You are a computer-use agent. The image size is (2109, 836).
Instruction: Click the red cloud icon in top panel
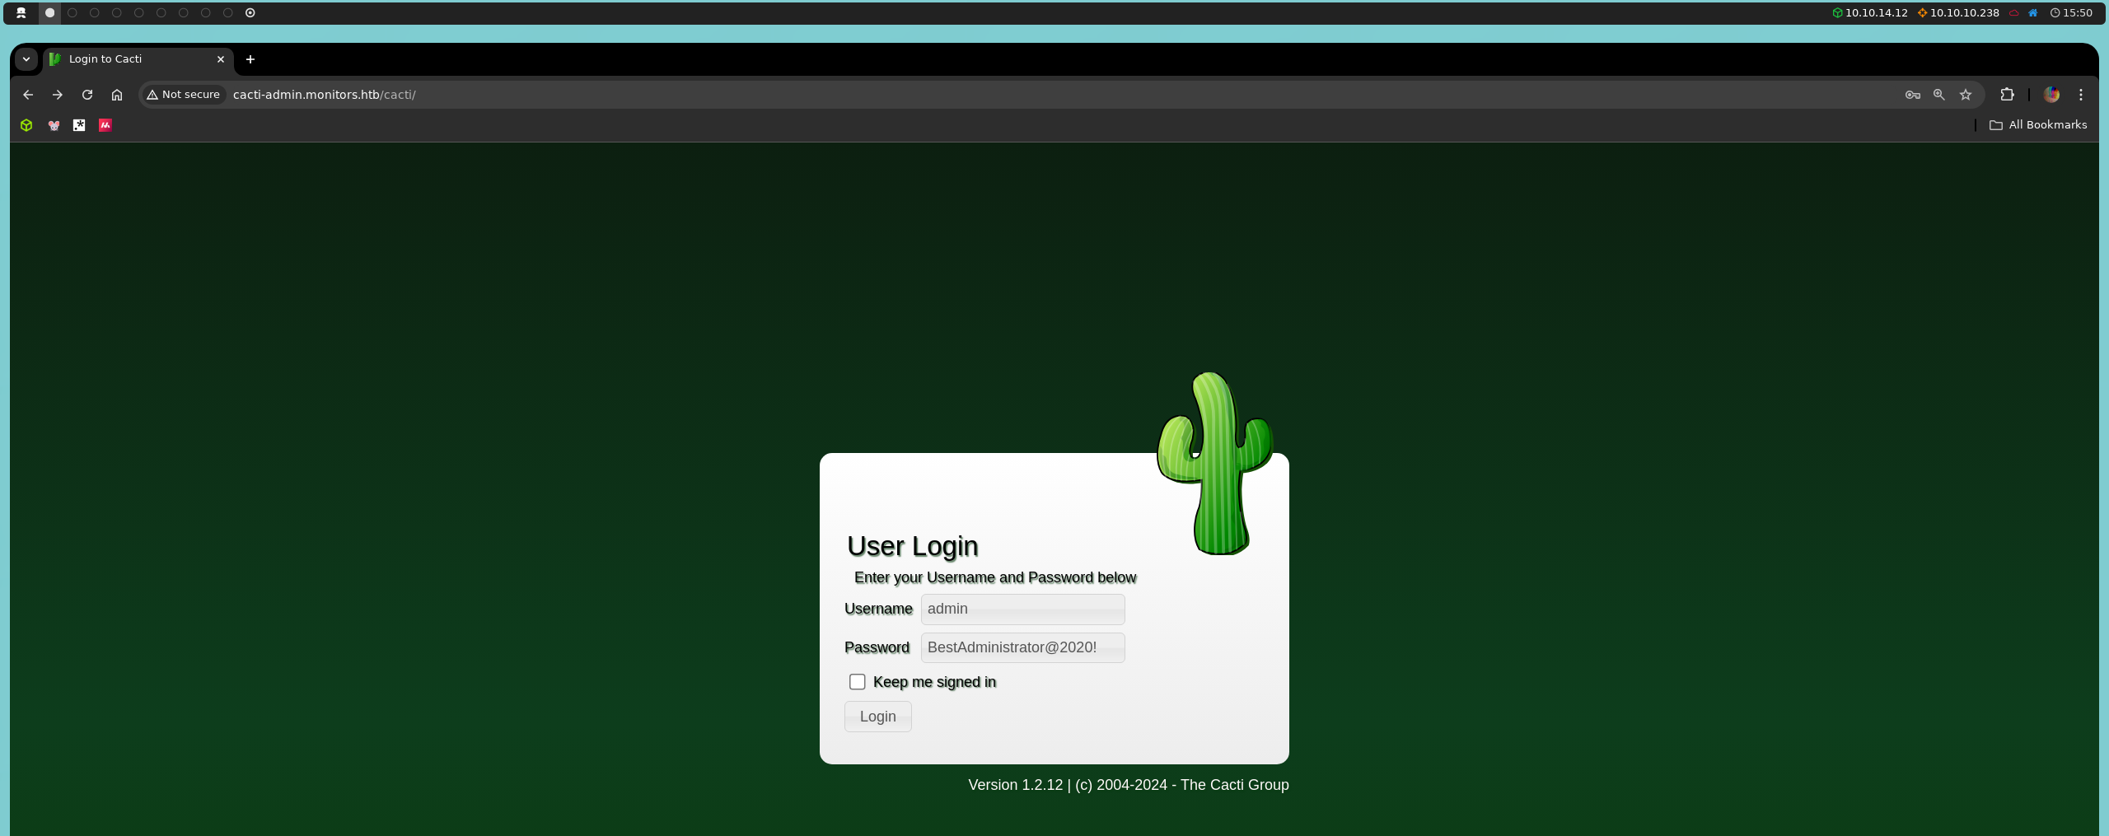[2014, 12]
